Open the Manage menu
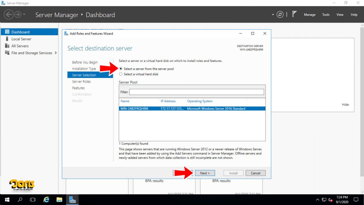 tap(310, 15)
